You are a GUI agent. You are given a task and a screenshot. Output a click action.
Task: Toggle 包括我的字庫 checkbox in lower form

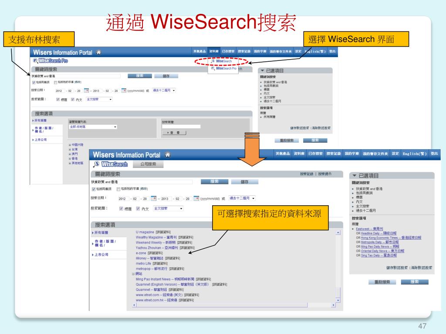pos(118,189)
